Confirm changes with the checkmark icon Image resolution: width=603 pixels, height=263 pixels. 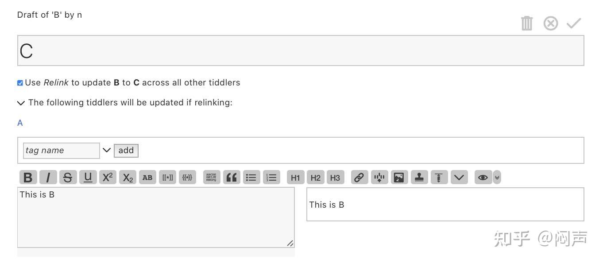point(574,23)
